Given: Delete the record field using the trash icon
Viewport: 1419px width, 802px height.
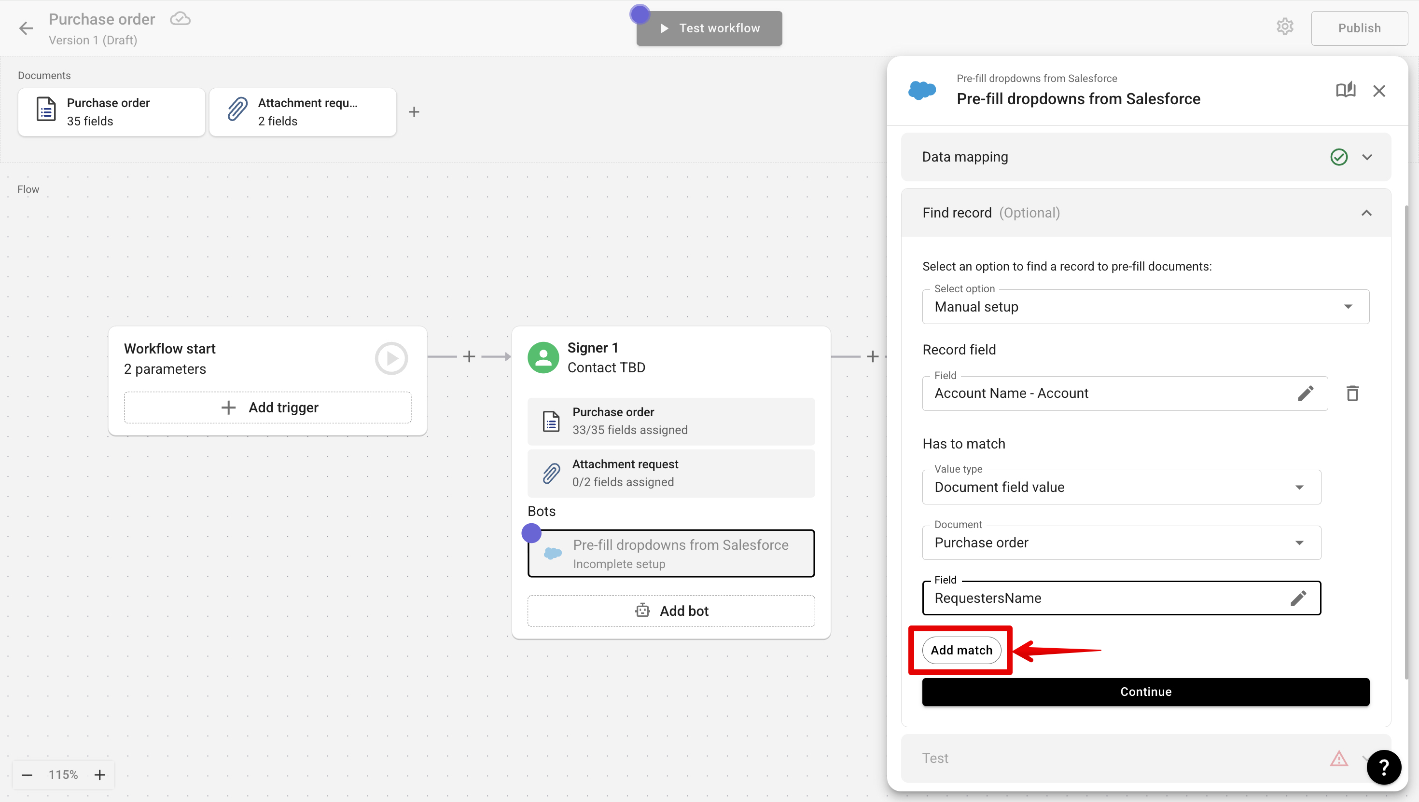Looking at the screenshot, I should tap(1352, 393).
